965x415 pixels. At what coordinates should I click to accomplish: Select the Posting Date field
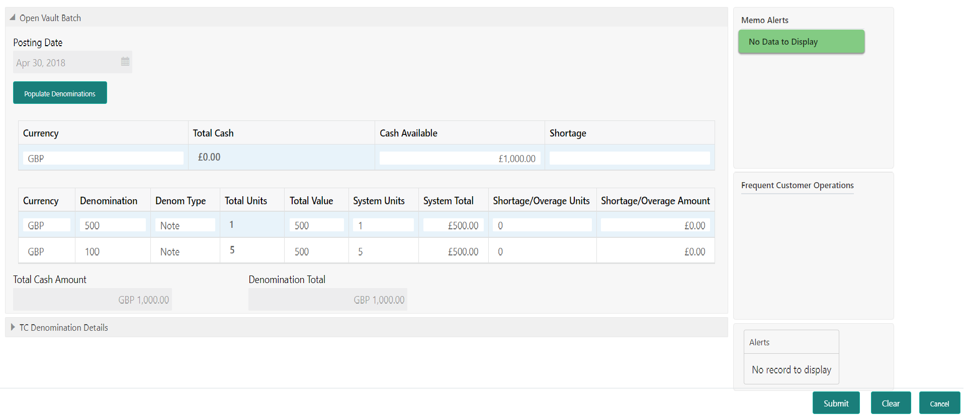[72, 62]
